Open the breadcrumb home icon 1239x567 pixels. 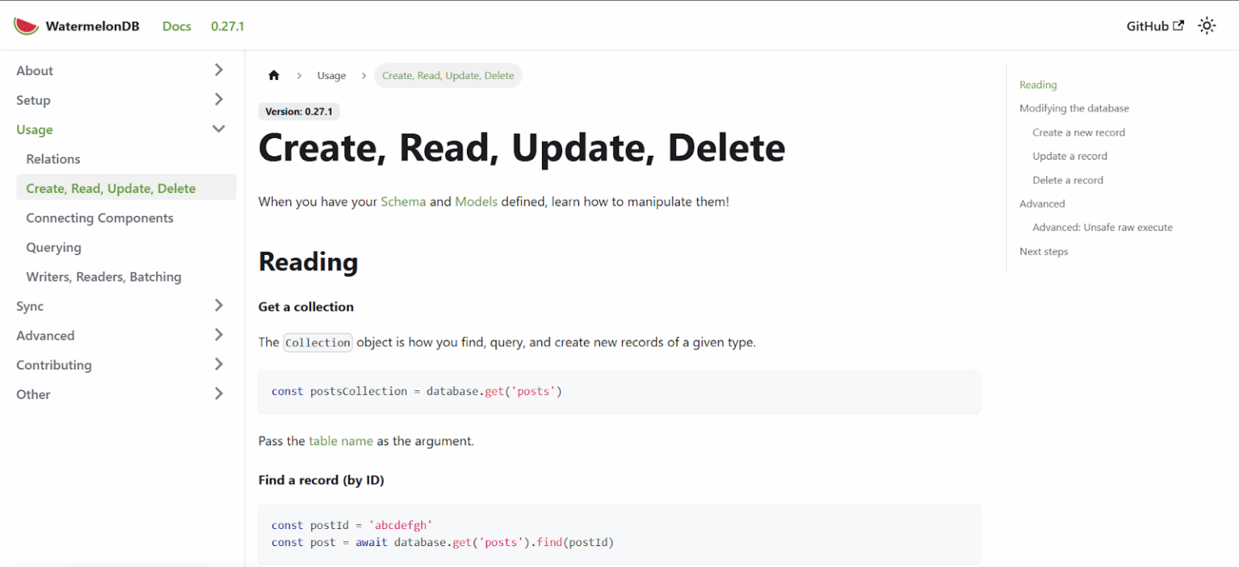point(273,74)
